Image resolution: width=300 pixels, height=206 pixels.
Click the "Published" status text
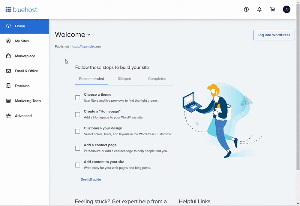62,46
